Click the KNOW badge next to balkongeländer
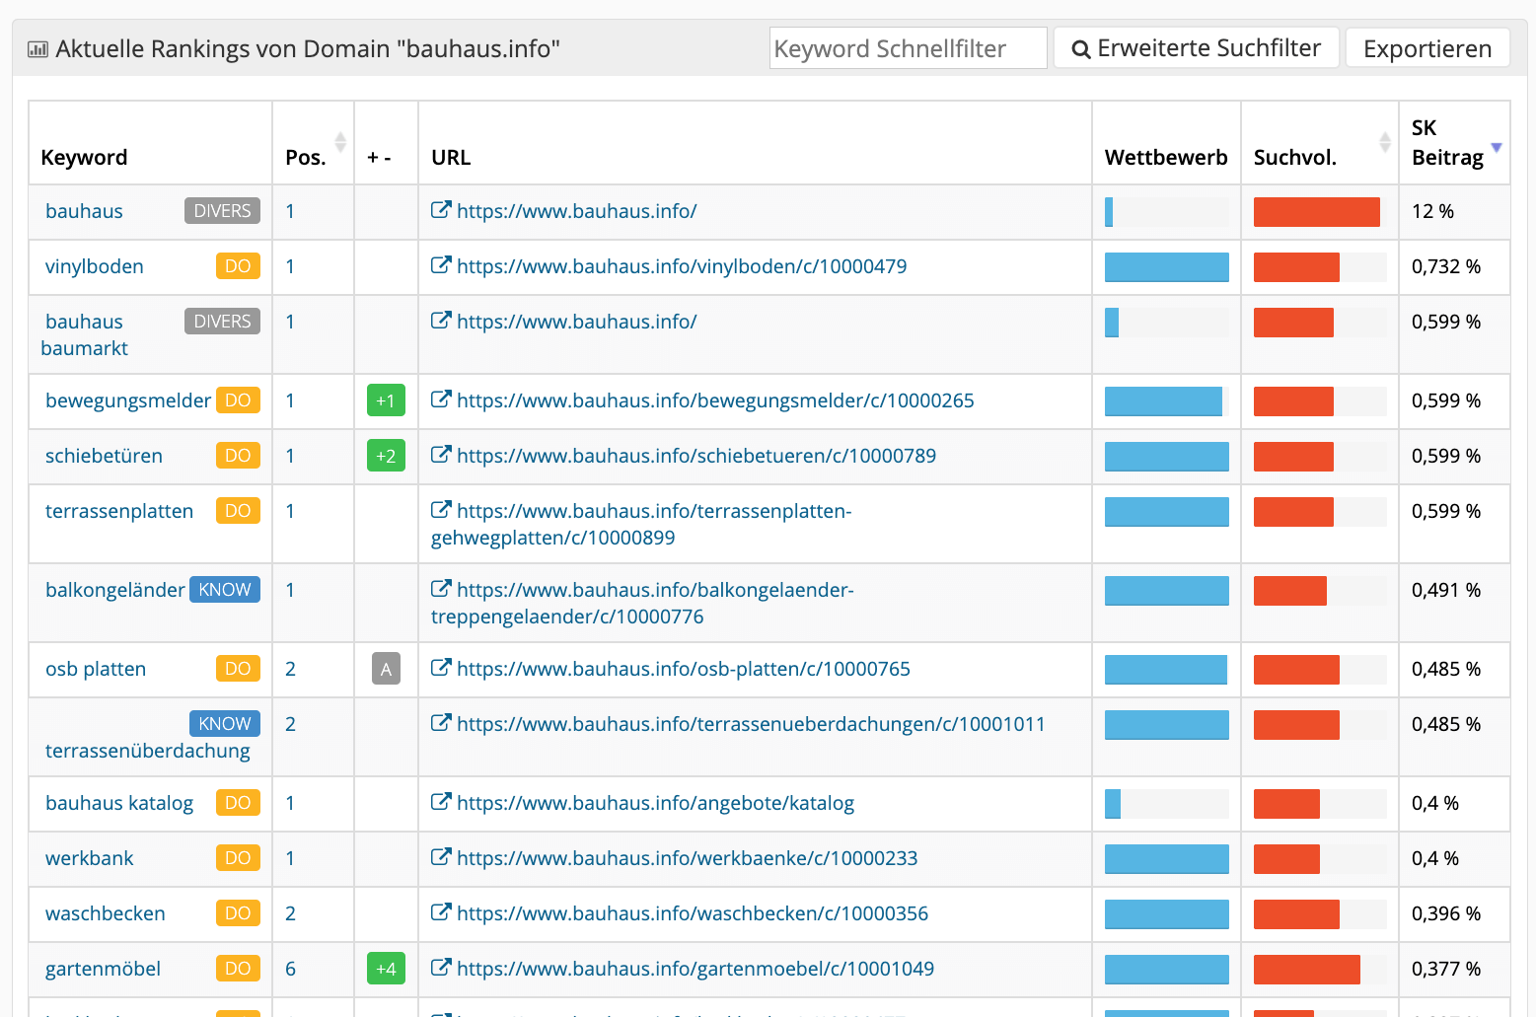 point(225,590)
